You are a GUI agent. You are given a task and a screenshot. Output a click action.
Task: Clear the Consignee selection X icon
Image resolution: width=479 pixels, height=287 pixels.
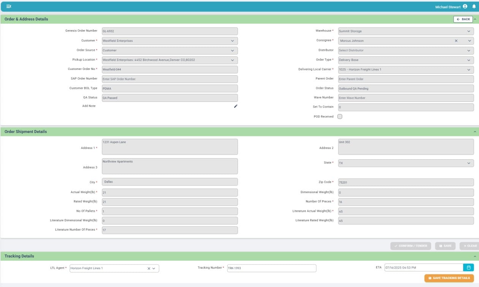click(x=456, y=41)
